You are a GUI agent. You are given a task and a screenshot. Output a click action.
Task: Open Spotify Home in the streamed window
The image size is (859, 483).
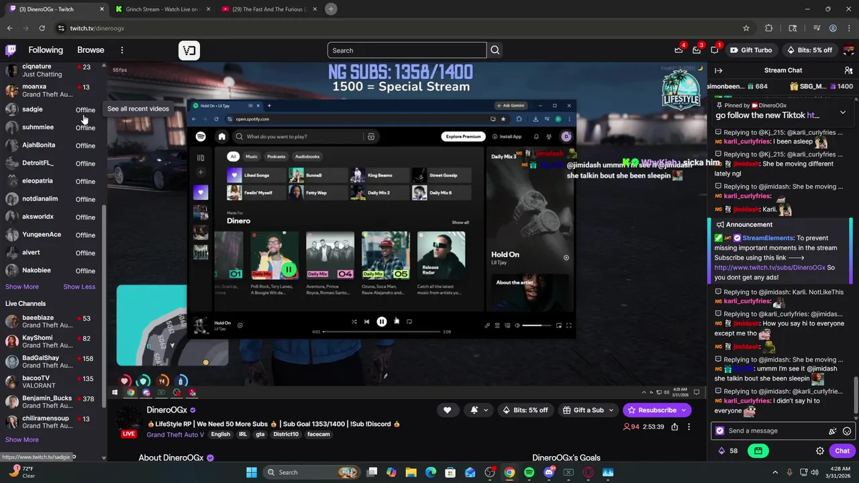[x=221, y=137]
